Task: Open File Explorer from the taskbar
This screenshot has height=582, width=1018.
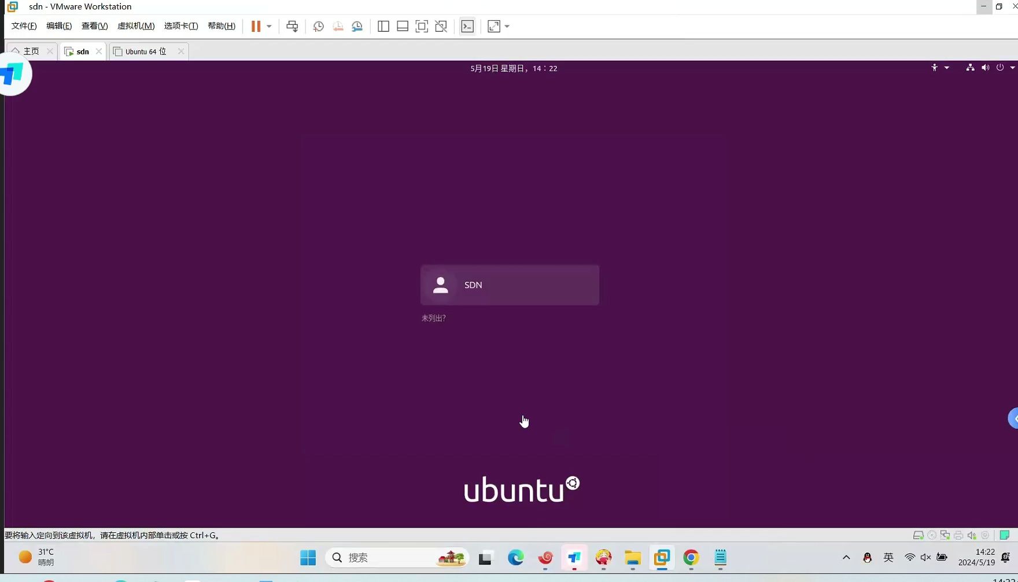Action: pyautogui.click(x=633, y=558)
